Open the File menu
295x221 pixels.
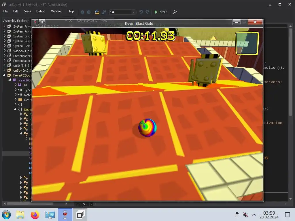(5, 11)
